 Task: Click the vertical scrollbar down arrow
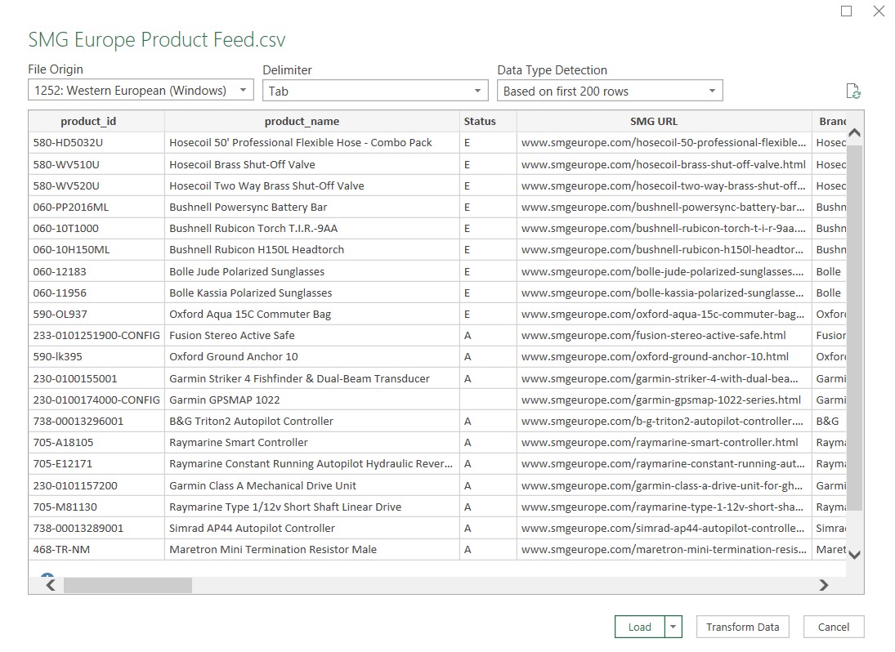[x=854, y=555]
